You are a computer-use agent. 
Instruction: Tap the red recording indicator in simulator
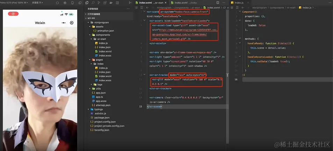13,14
